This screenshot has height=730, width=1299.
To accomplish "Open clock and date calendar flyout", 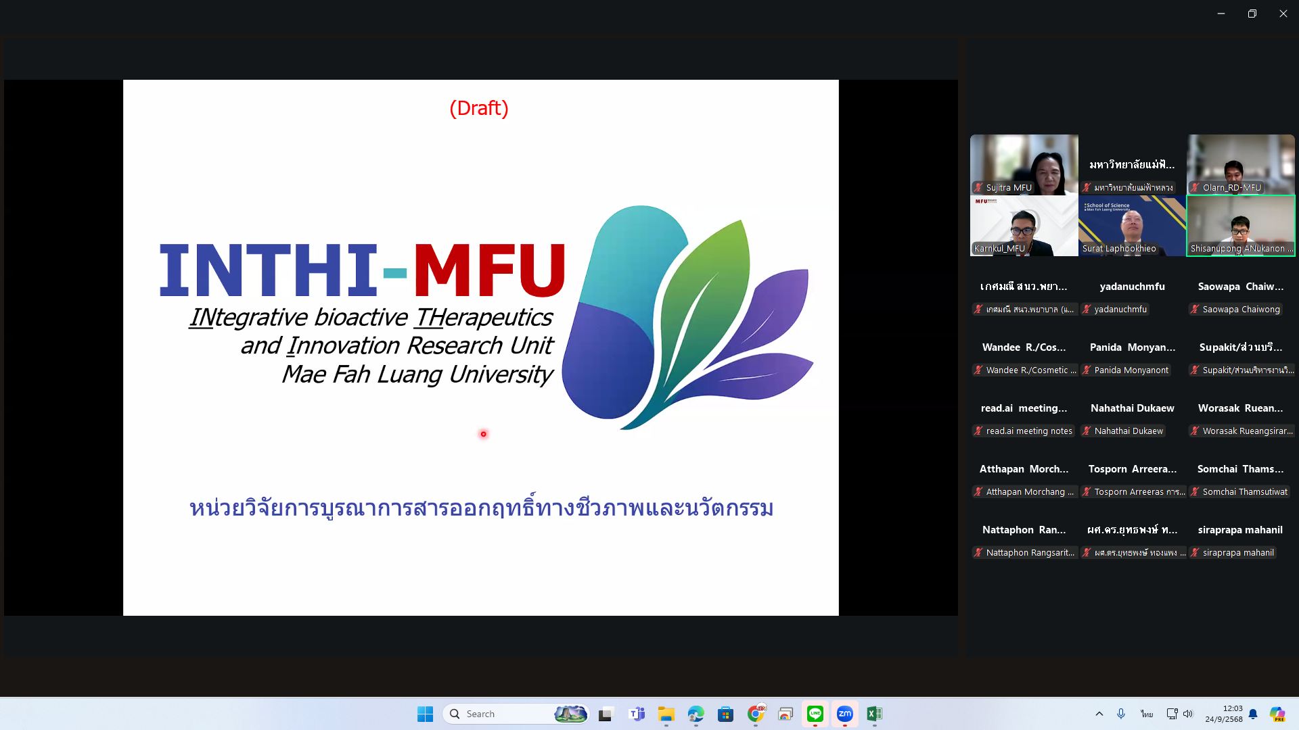I will tap(1224, 714).
